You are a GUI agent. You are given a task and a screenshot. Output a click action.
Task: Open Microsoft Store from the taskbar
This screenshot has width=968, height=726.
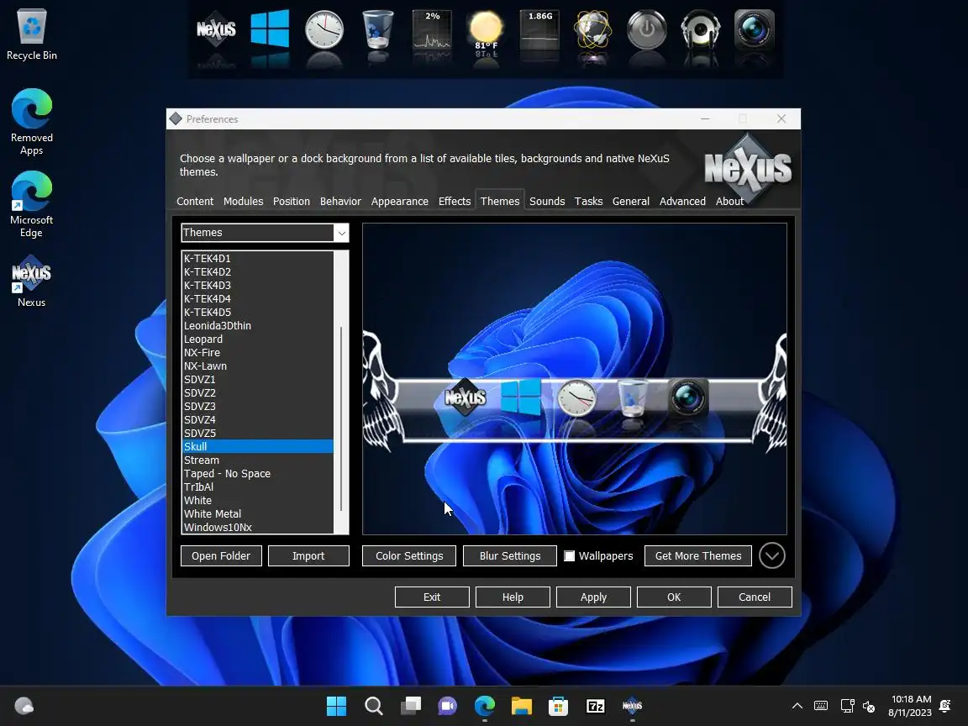(x=558, y=706)
